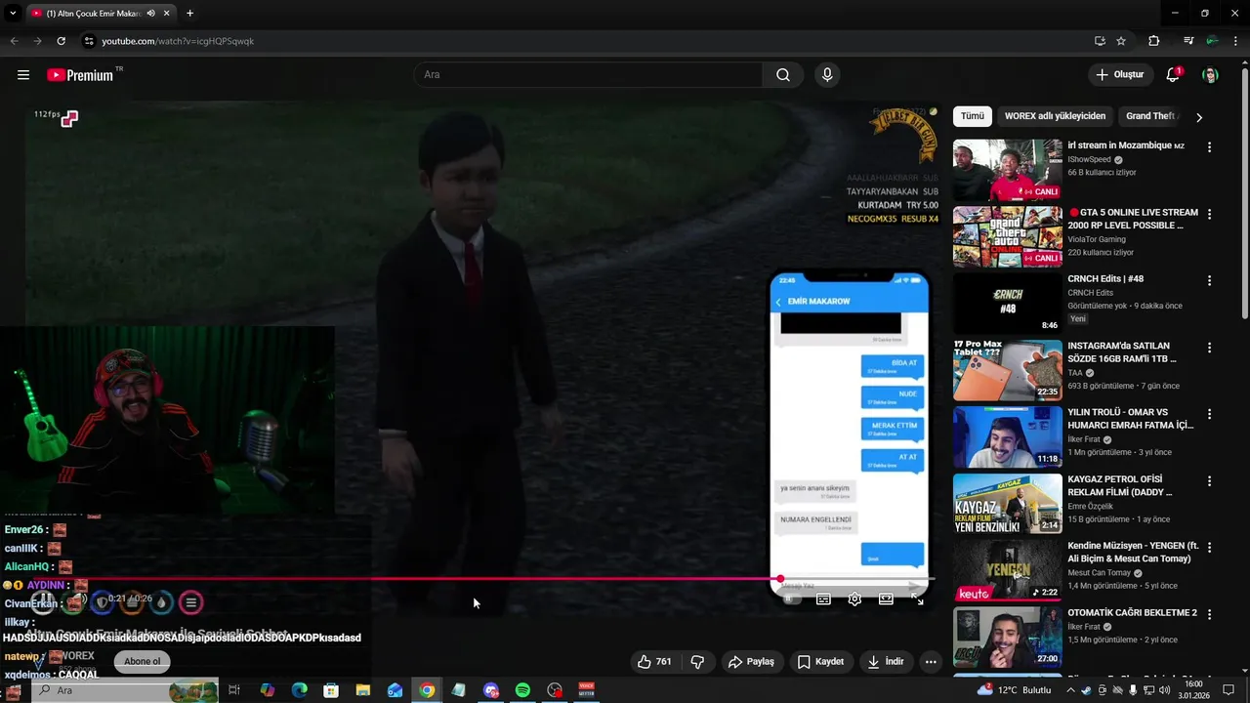Screen dimensions: 1250x703
Task: Click the page vertical scrollbar
Action: click(x=1244, y=195)
